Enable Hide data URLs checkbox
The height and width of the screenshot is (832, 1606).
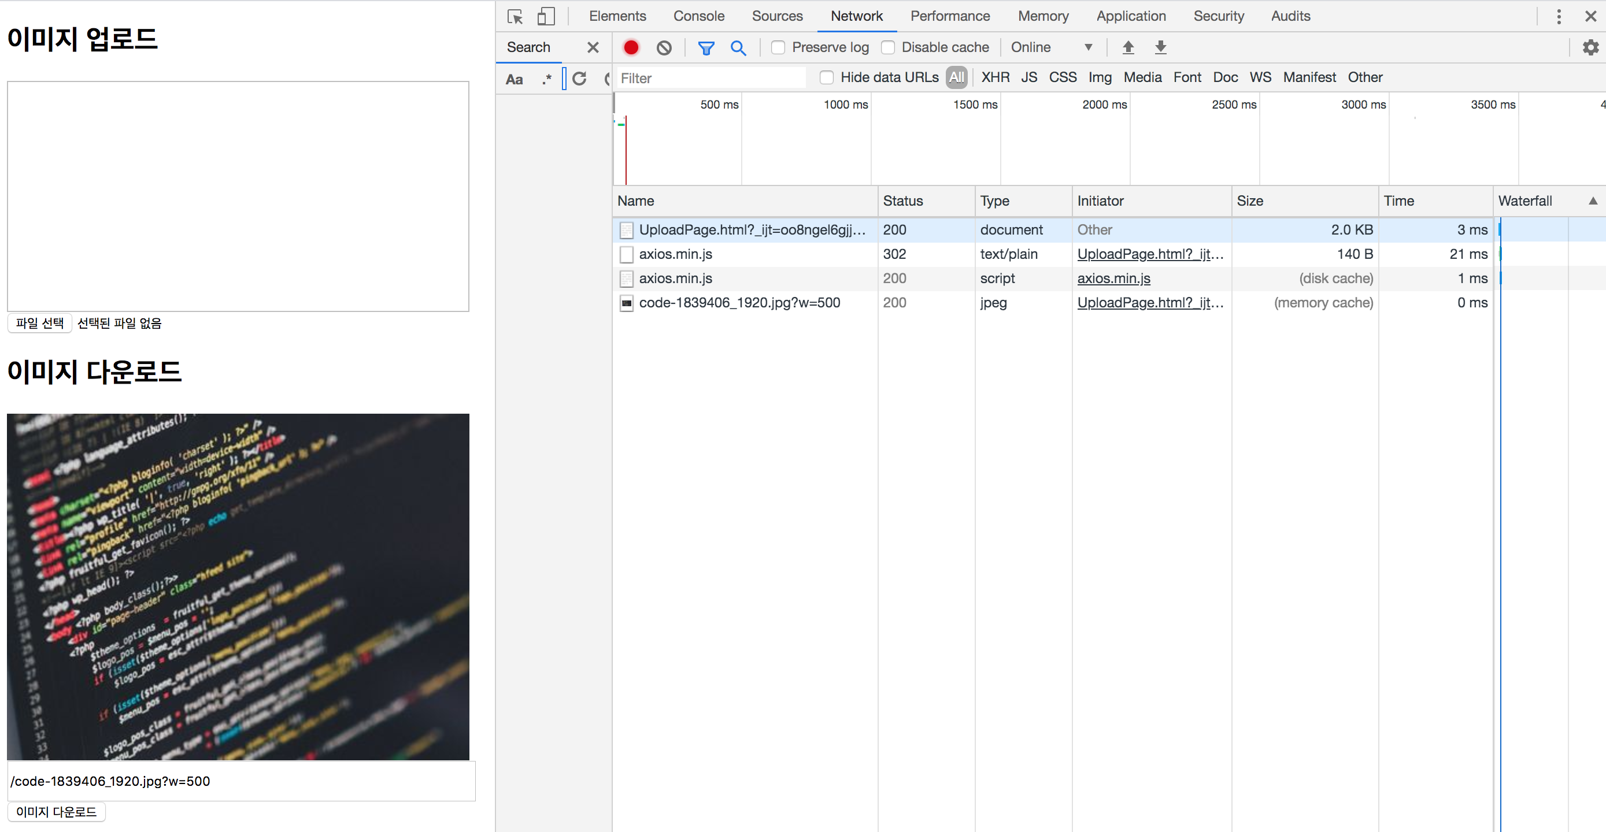click(827, 77)
